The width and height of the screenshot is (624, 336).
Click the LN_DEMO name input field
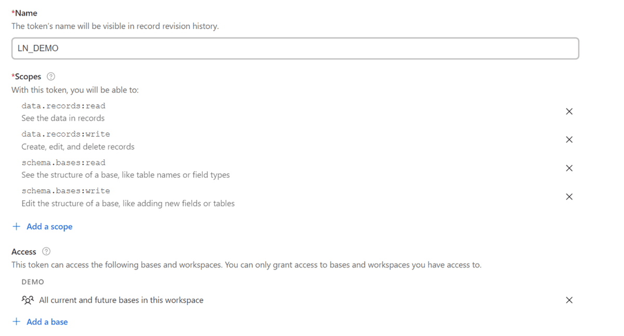click(295, 48)
